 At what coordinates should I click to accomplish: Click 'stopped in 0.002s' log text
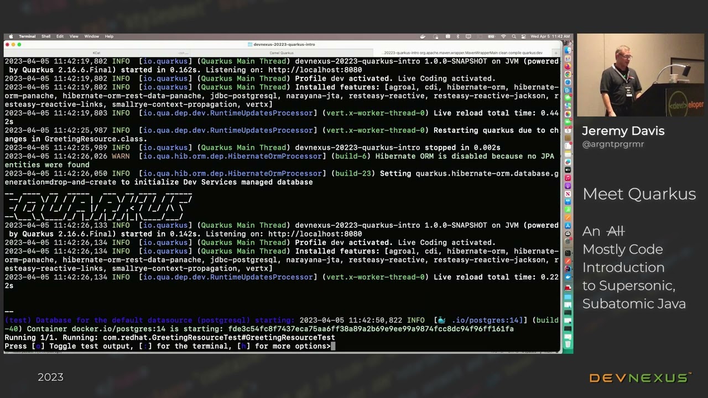[462, 148]
